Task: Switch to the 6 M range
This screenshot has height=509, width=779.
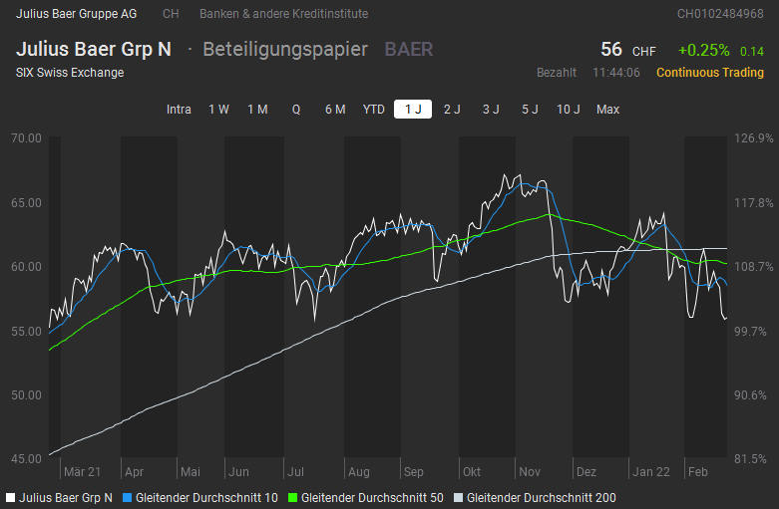Action: [x=335, y=110]
